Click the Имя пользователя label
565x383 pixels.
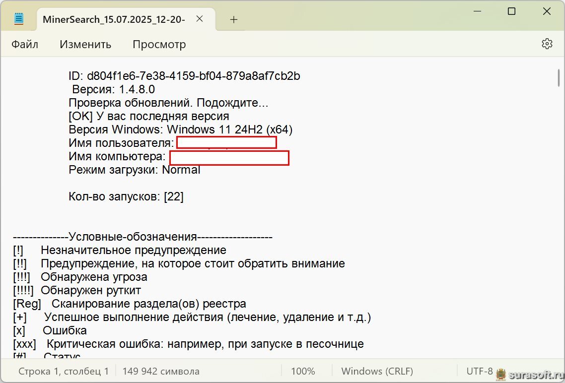pyautogui.click(x=122, y=143)
